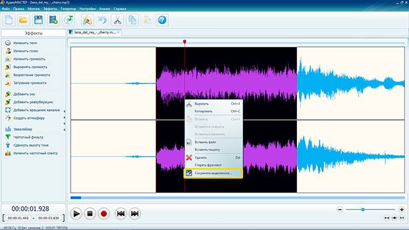Jump to the track start
This screenshot has width=409, height=230.
coord(121,214)
